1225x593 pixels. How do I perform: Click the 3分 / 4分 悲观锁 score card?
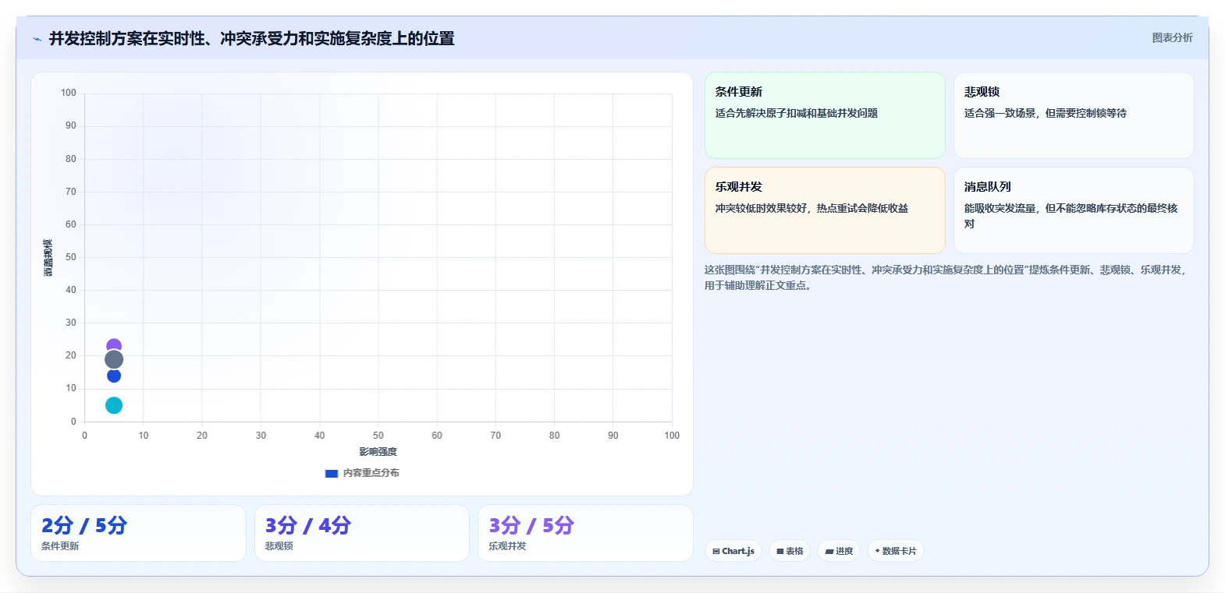362,533
